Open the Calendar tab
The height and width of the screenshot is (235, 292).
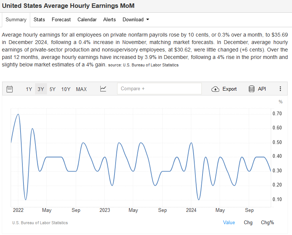(x=87, y=19)
